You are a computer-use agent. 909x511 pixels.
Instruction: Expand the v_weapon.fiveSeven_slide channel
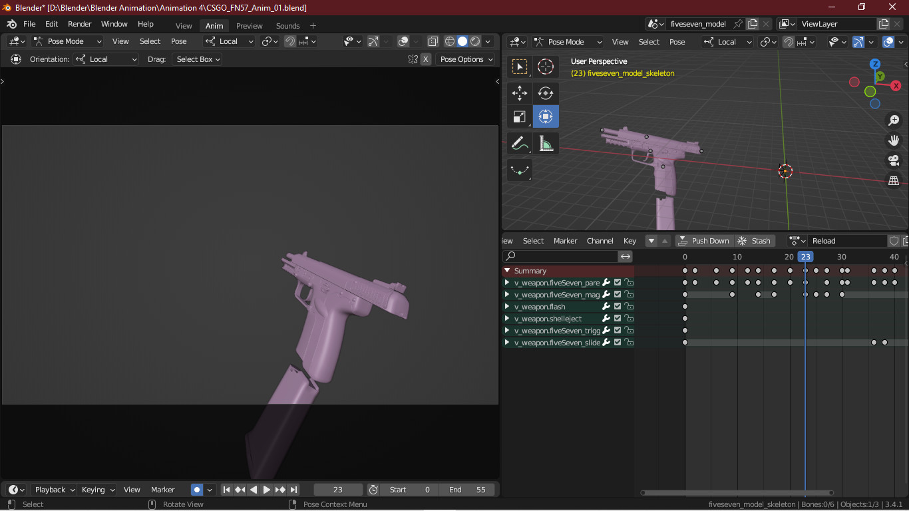[x=506, y=342]
